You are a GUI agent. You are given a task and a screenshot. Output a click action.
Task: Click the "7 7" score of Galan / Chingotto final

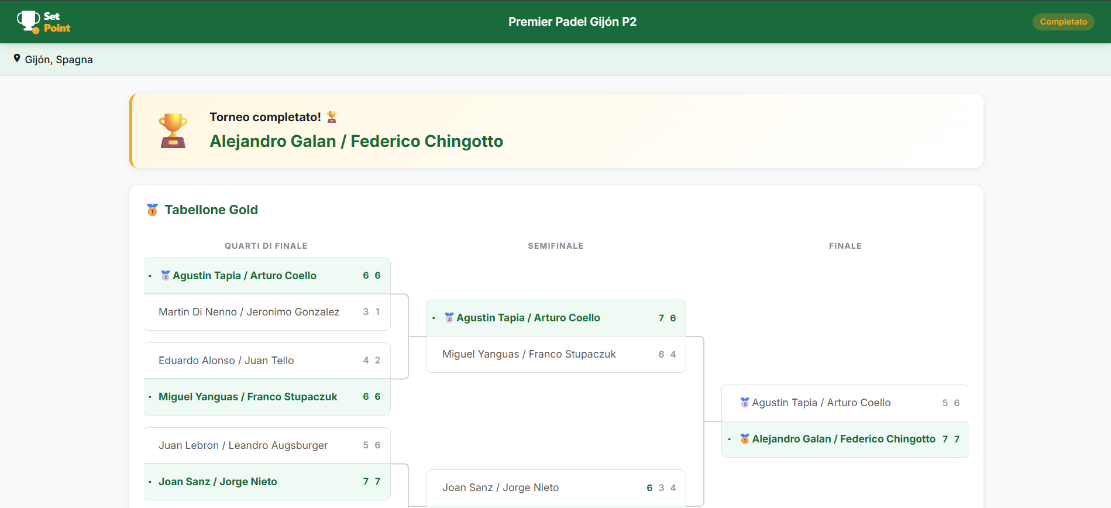pos(951,439)
